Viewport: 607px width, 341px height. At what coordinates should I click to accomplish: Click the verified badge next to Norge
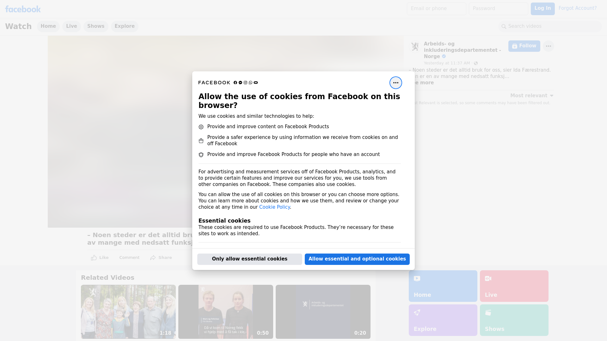point(444,57)
